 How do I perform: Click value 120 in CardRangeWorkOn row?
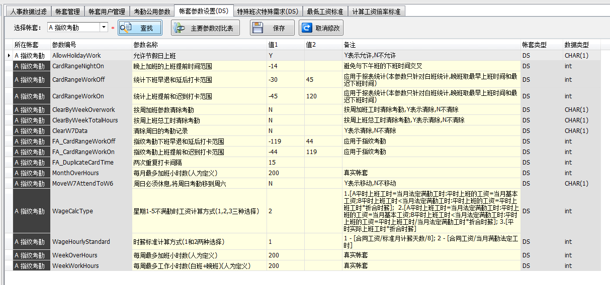point(323,96)
